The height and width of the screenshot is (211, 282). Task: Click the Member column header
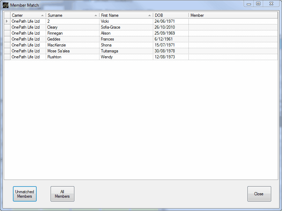(233, 15)
